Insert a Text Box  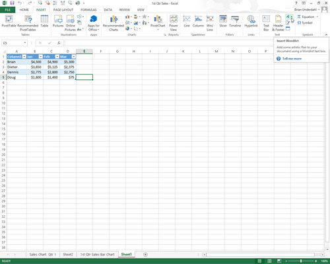tap(266, 23)
